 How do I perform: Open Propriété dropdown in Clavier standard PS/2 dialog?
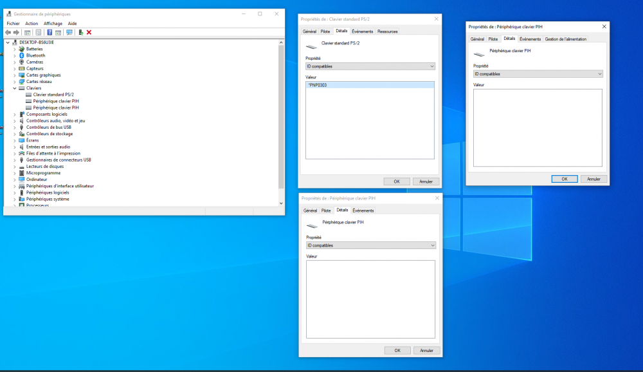click(x=370, y=66)
